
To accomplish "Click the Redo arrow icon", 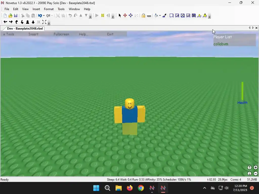I will tap(48, 15).
